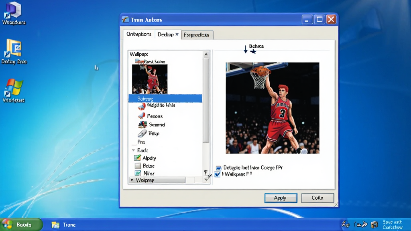The height and width of the screenshot is (231, 411).
Task: Select the Sanmnd list entry
Action: click(157, 125)
